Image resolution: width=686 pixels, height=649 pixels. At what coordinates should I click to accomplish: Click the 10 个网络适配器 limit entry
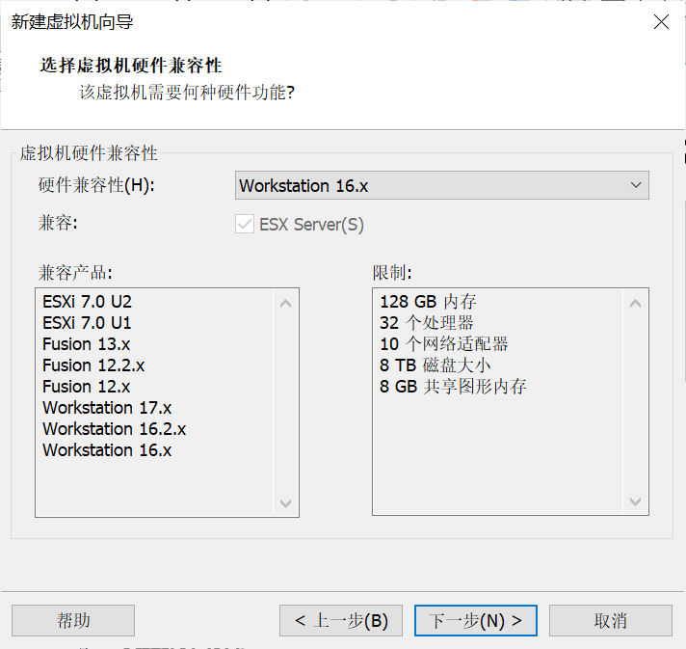[443, 344]
